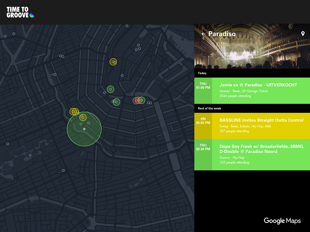Click '327 people attending' text
Screen dimensions: 310x232
coord(234,131)
